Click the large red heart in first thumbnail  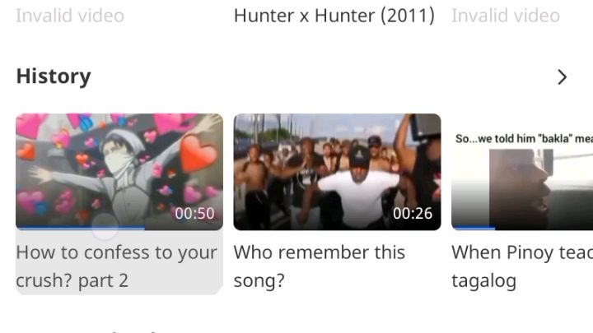pyautogui.click(x=198, y=154)
